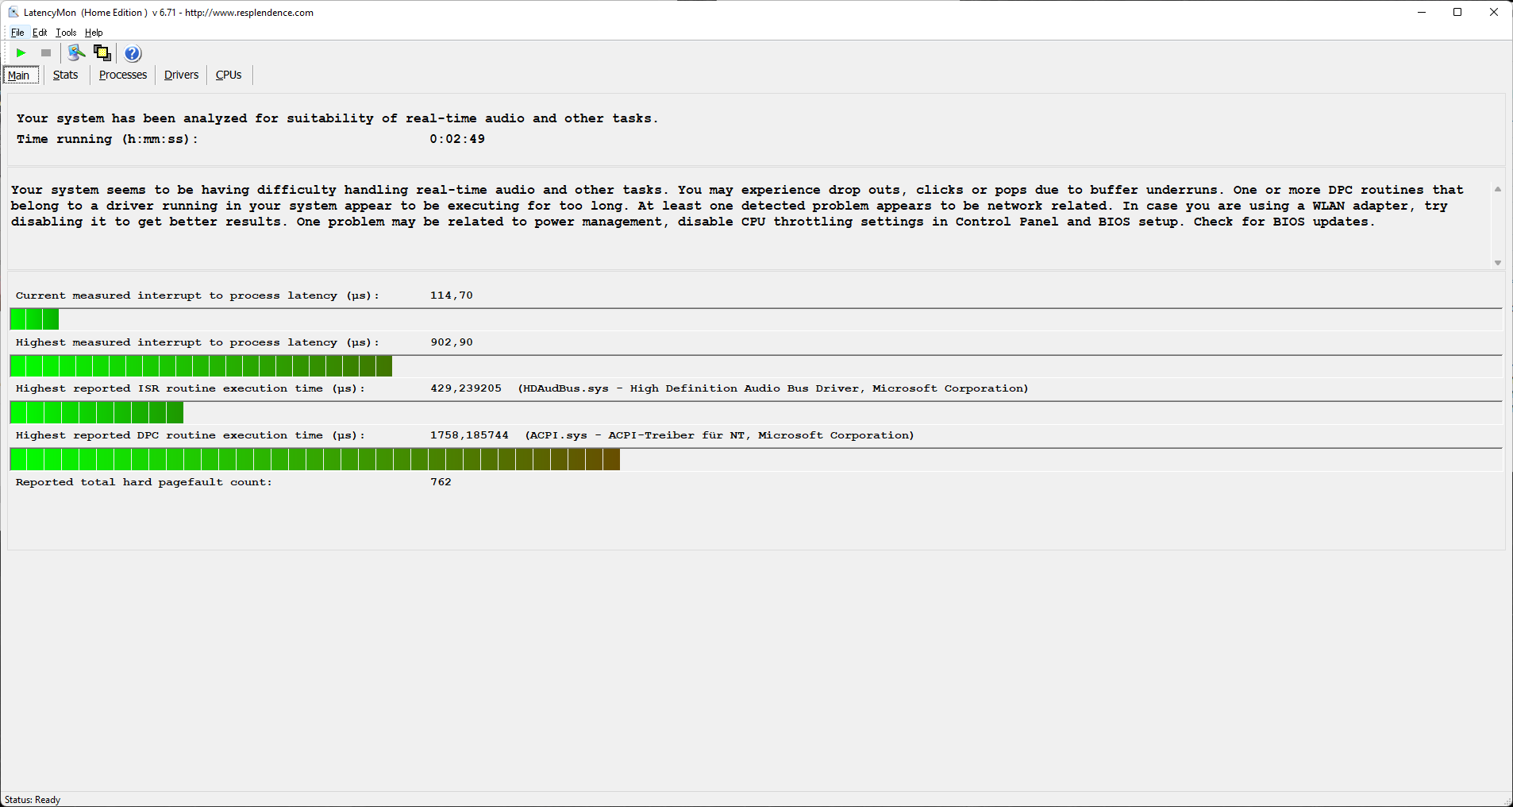Click the message box scroll down arrow

click(1498, 263)
